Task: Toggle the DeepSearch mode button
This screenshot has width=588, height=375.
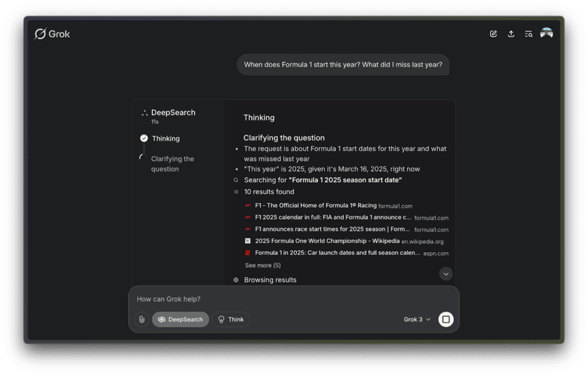Action: coord(180,319)
